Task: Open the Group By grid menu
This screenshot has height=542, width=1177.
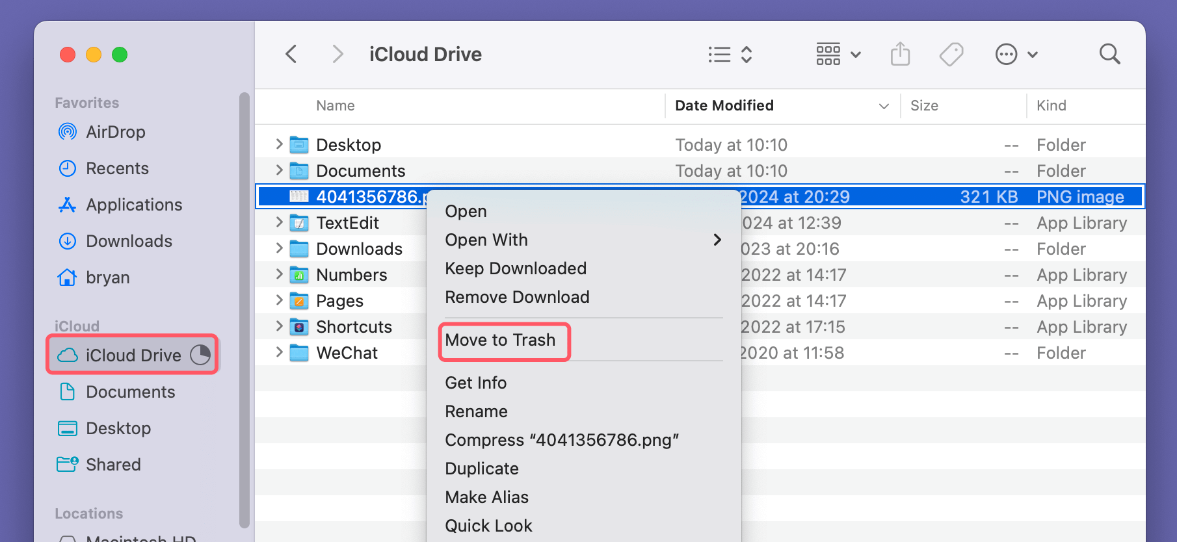Action: click(x=839, y=55)
